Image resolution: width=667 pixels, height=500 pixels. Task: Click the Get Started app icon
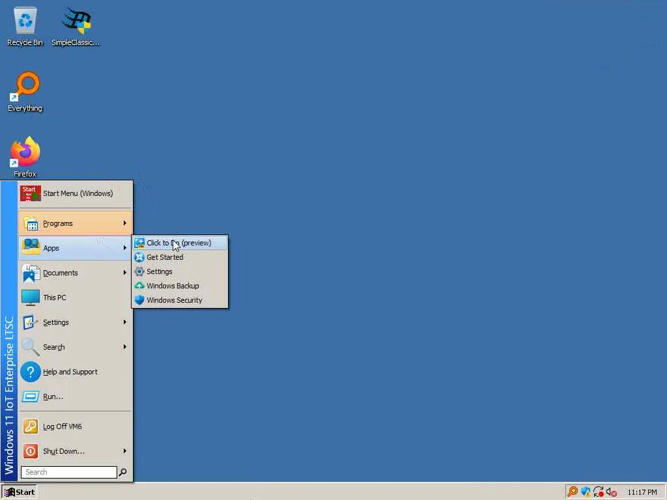(139, 257)
